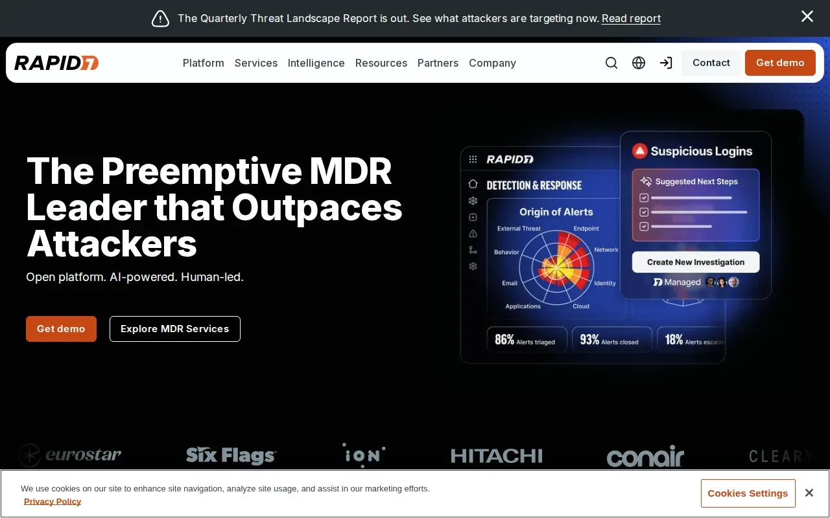Open the Privacy Policy link
Image resolution: width=830 pixels, height=518 pixels.
click(53, 501)
